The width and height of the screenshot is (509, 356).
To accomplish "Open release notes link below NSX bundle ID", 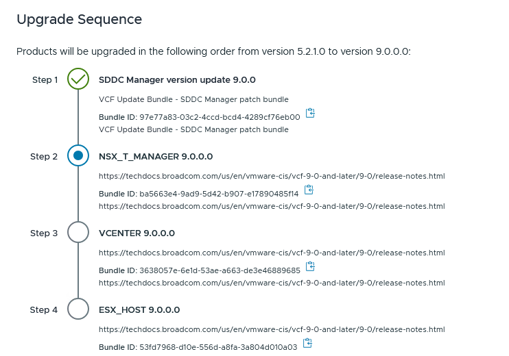I will click(x=272, y=205).
